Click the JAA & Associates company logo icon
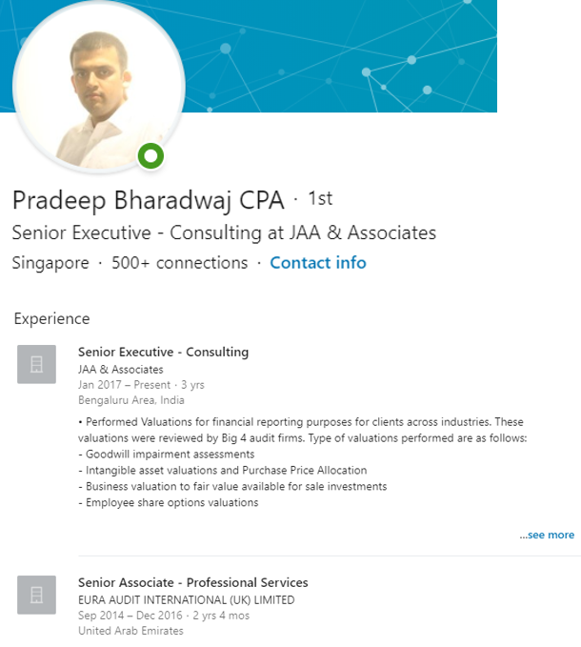The height and width of the screenshot is (647, 581). tap(36, 365)
